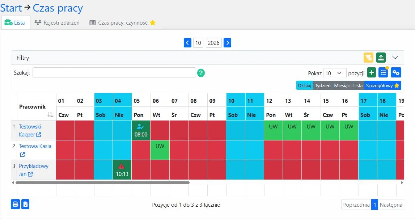The image size is (415, 219).
Task: Click the month field showing 10
Action: tap(198, 43)
